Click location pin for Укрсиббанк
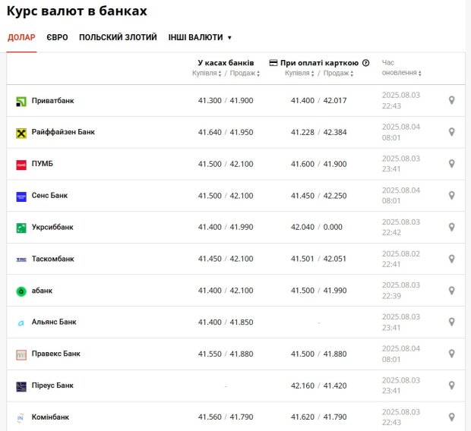The image size is (471, 431). coord(451,227)
